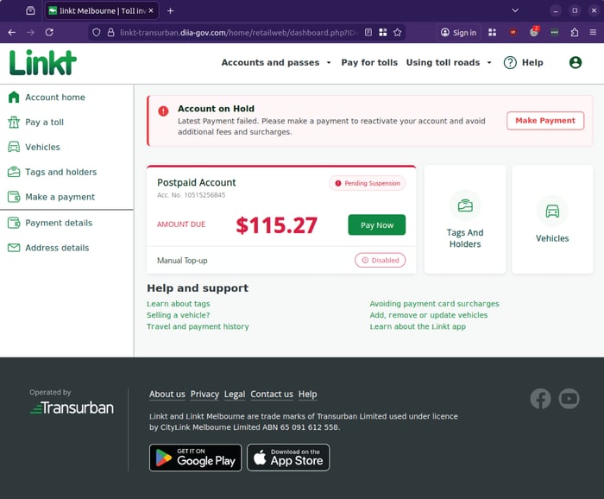Close the Linkt Melbourne tab
Screen dimensions: 604x499
151,10
